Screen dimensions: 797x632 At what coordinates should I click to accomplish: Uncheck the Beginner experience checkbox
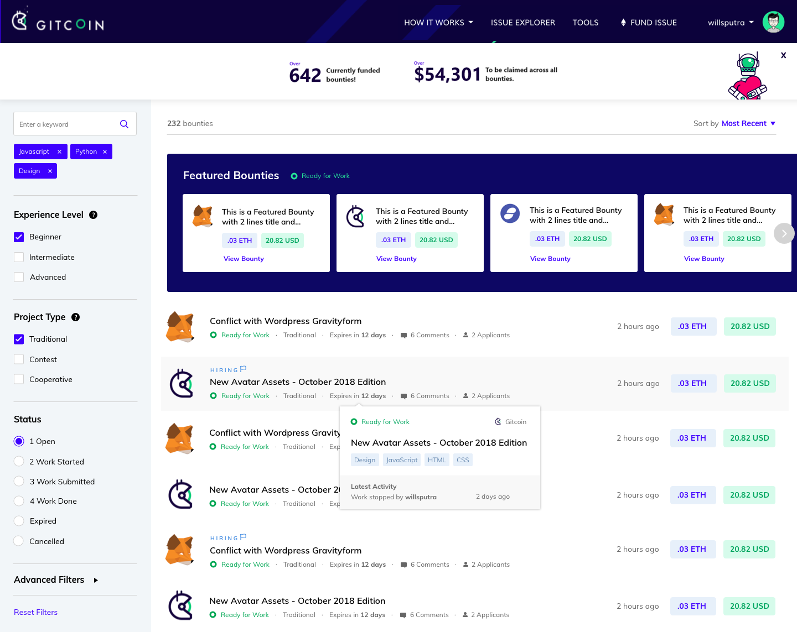(19, 237)
